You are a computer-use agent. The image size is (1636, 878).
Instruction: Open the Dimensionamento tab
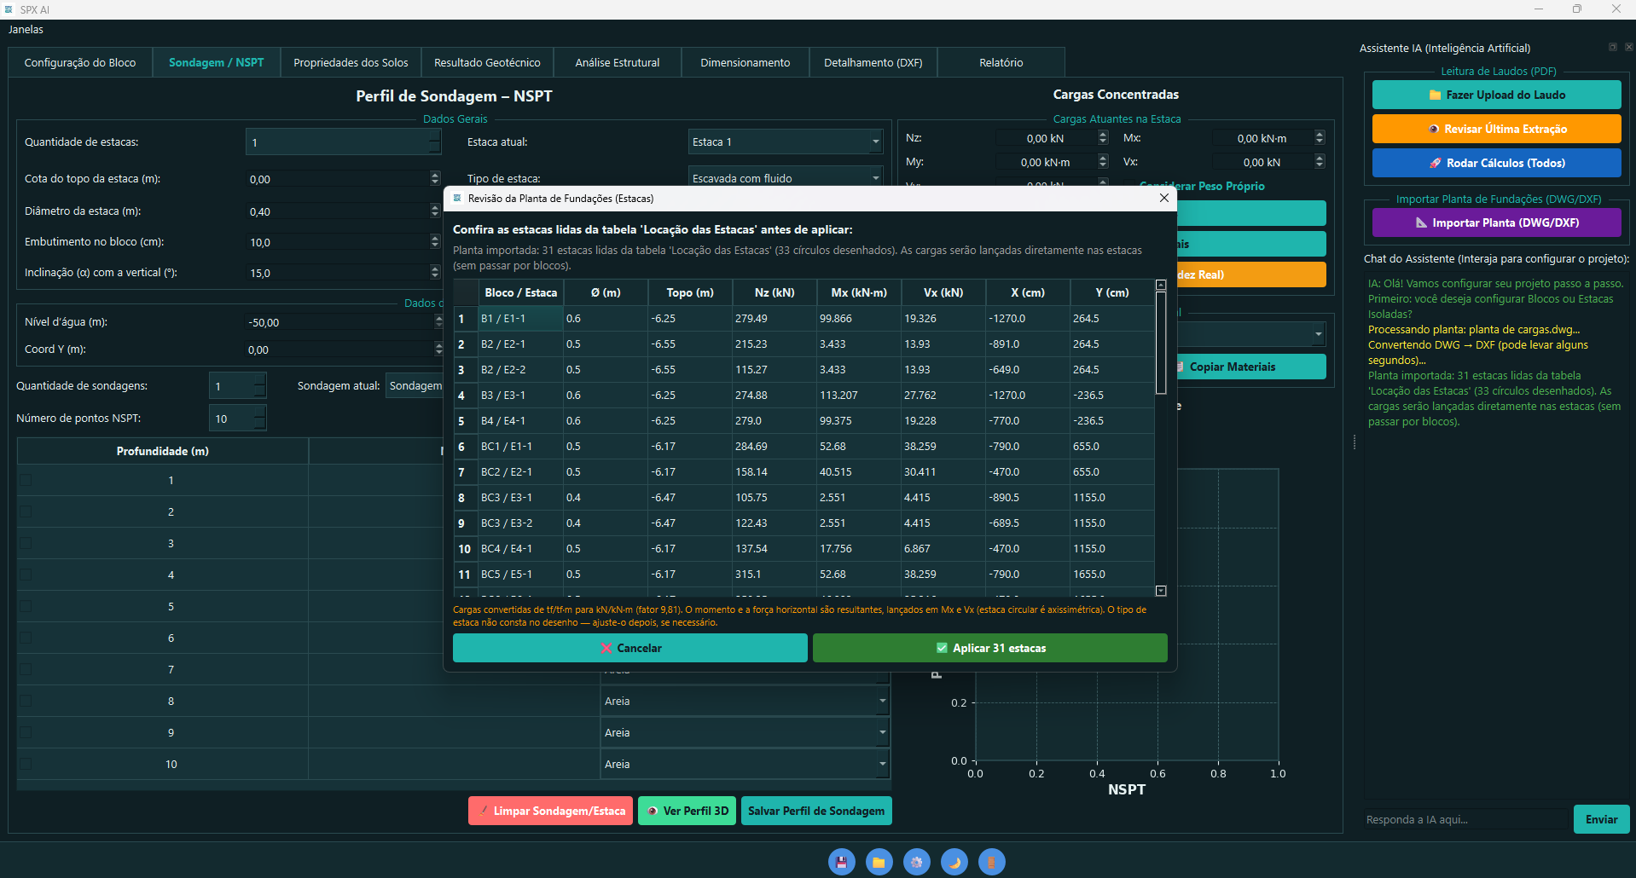(x=745, y=62)
